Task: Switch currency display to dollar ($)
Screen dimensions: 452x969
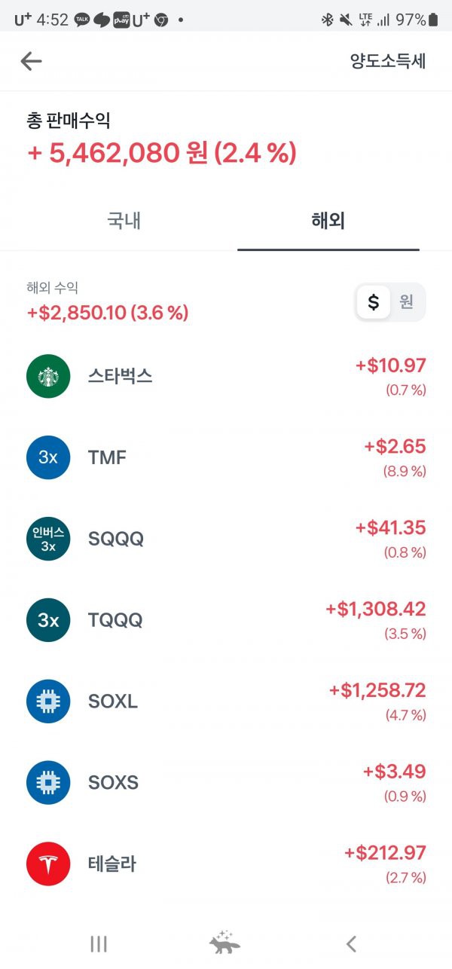Action: (374, 302)
